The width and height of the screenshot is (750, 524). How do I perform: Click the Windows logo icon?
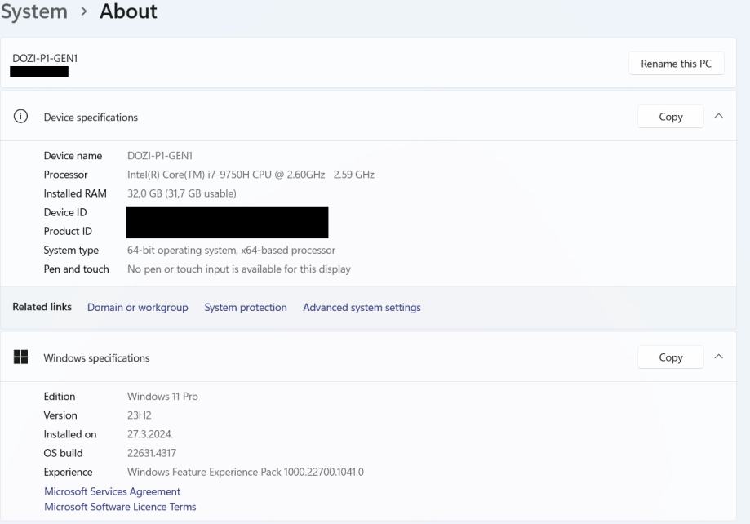[20, 357]
